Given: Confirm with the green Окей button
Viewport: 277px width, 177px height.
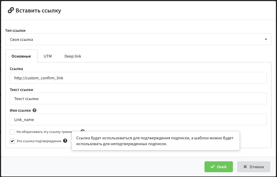Looking at the screenshot, I should pyautogui.click(x=219, y=167).
